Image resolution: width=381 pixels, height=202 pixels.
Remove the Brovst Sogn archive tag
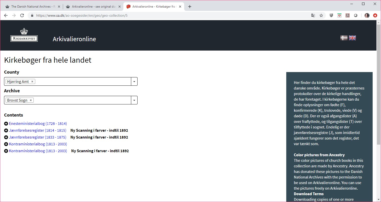31,100
